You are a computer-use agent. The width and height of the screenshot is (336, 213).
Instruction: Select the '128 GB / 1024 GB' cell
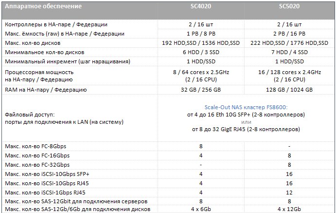point(289,90)
